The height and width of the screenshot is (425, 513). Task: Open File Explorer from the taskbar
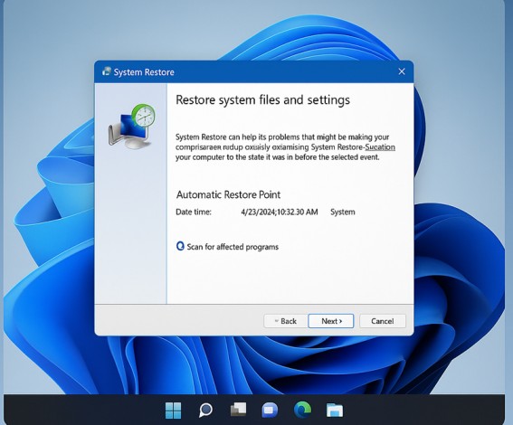(335, 411)
